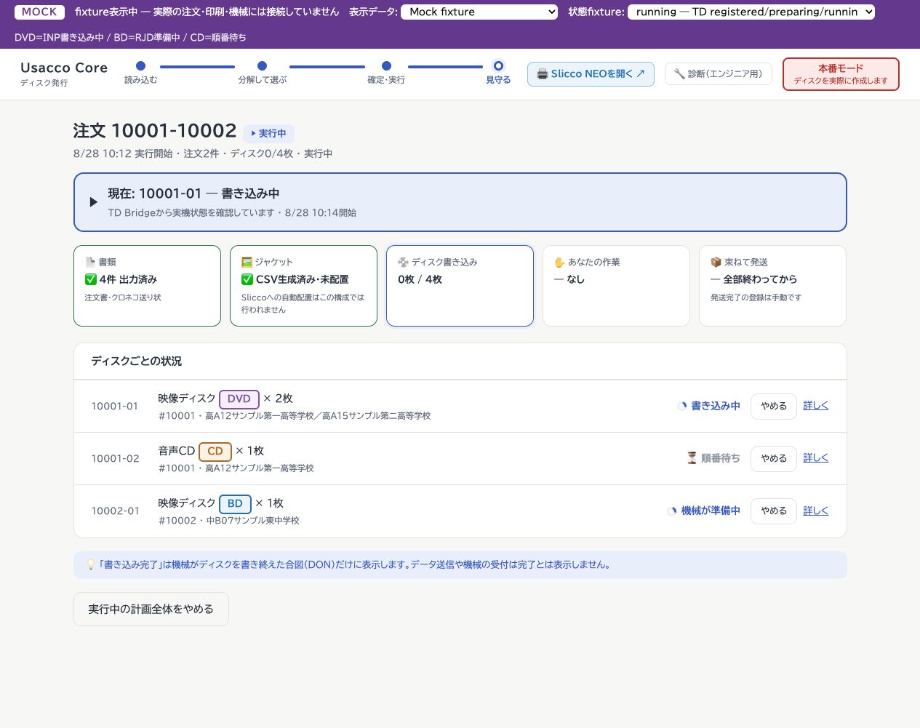Open the 表示データ Mock fixture dropdown
Viewport: 920px width, 728px height.
pos(479,12)
